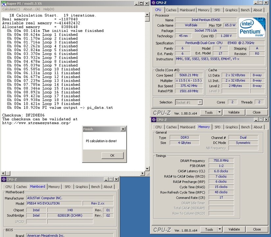This screenshot has height=237, width=271.
Task: Click Super PI vertical scrollbar up arrow
Action: 147,15
